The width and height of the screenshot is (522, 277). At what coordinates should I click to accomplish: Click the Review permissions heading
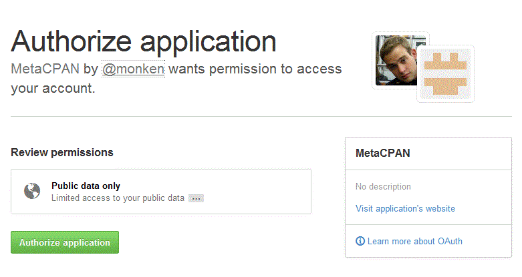[62, 153]
